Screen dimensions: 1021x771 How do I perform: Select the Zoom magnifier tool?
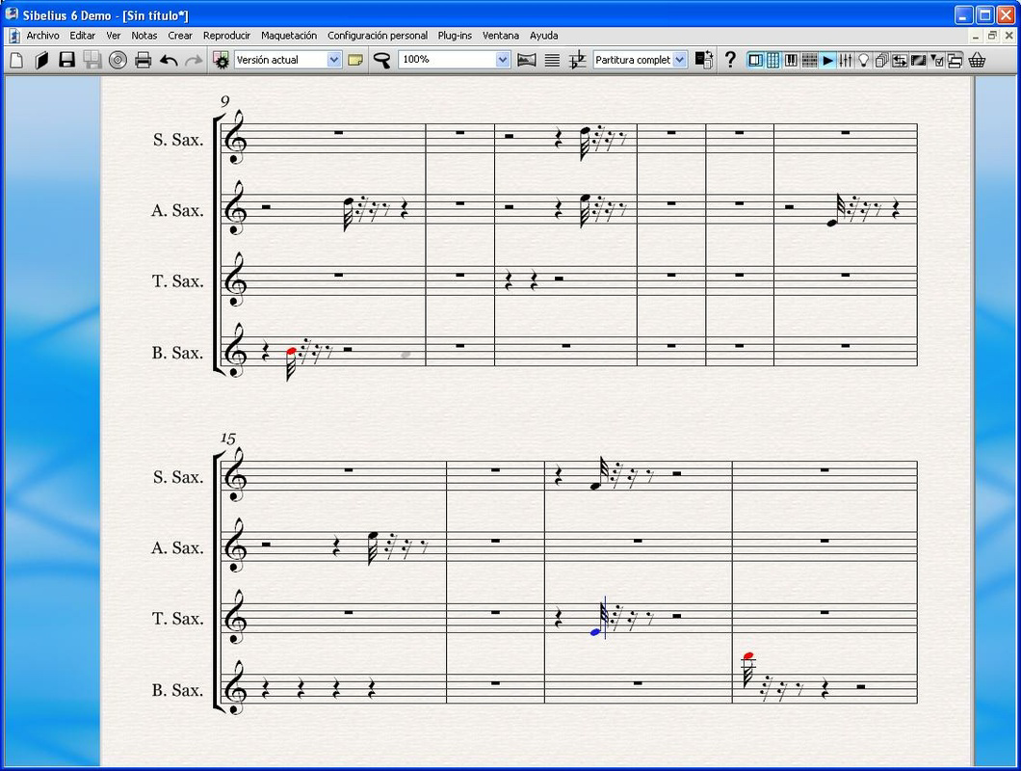pyautogui.click(x=381, y=59)
